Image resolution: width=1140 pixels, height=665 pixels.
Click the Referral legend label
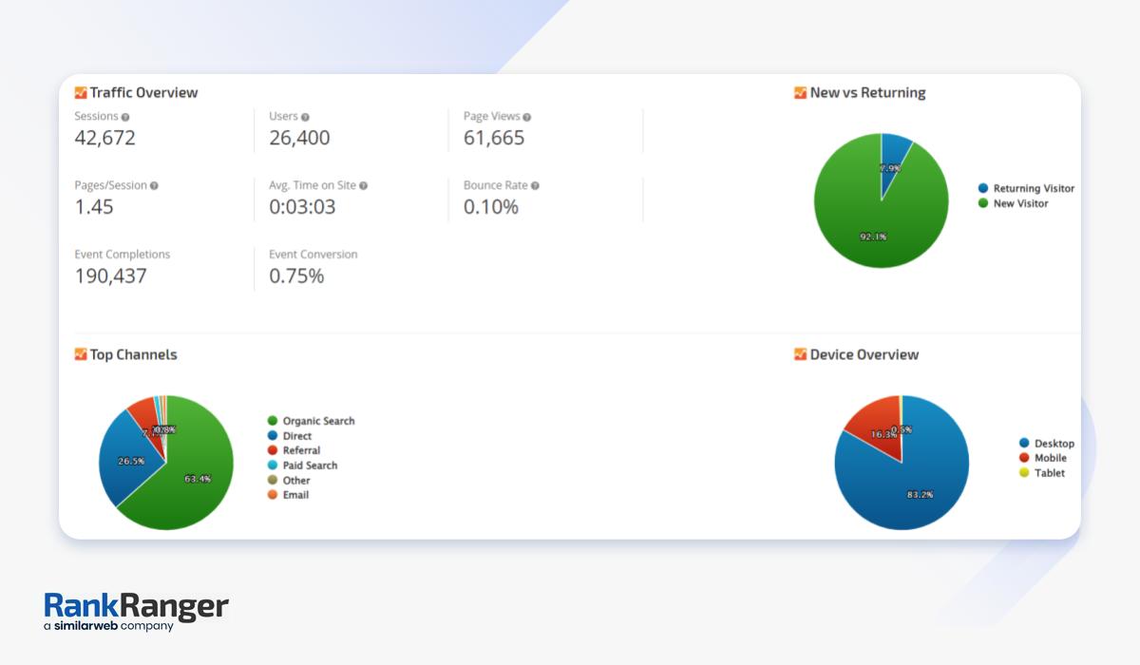(x=301, y=450)
